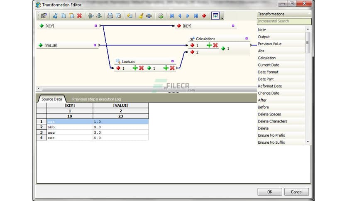Click the align horizontally toolbar icon
Image resolution: width=347 pixels, height=201 pixels.
point(91,16)
